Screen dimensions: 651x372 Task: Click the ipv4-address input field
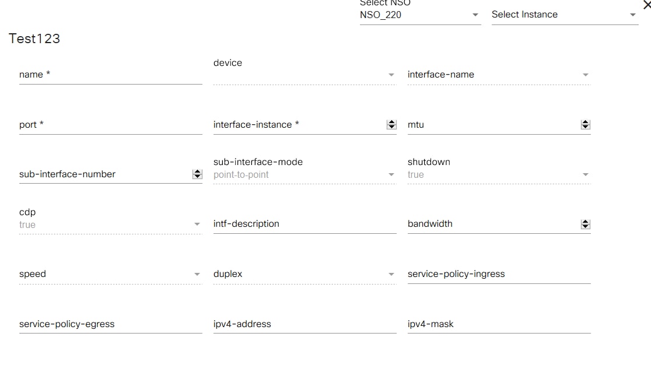[304, 324]
